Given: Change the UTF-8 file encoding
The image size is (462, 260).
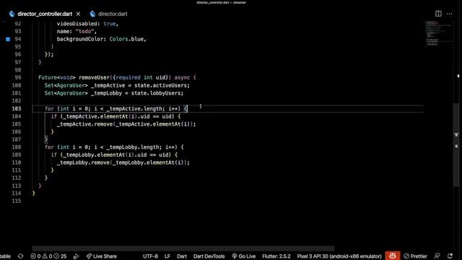Looking at the screenshot, I should [x=150, y=256].
